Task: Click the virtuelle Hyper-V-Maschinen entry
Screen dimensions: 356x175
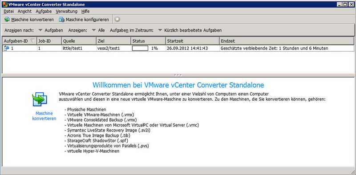Action: pyautogui.click(x=92, y=151)
